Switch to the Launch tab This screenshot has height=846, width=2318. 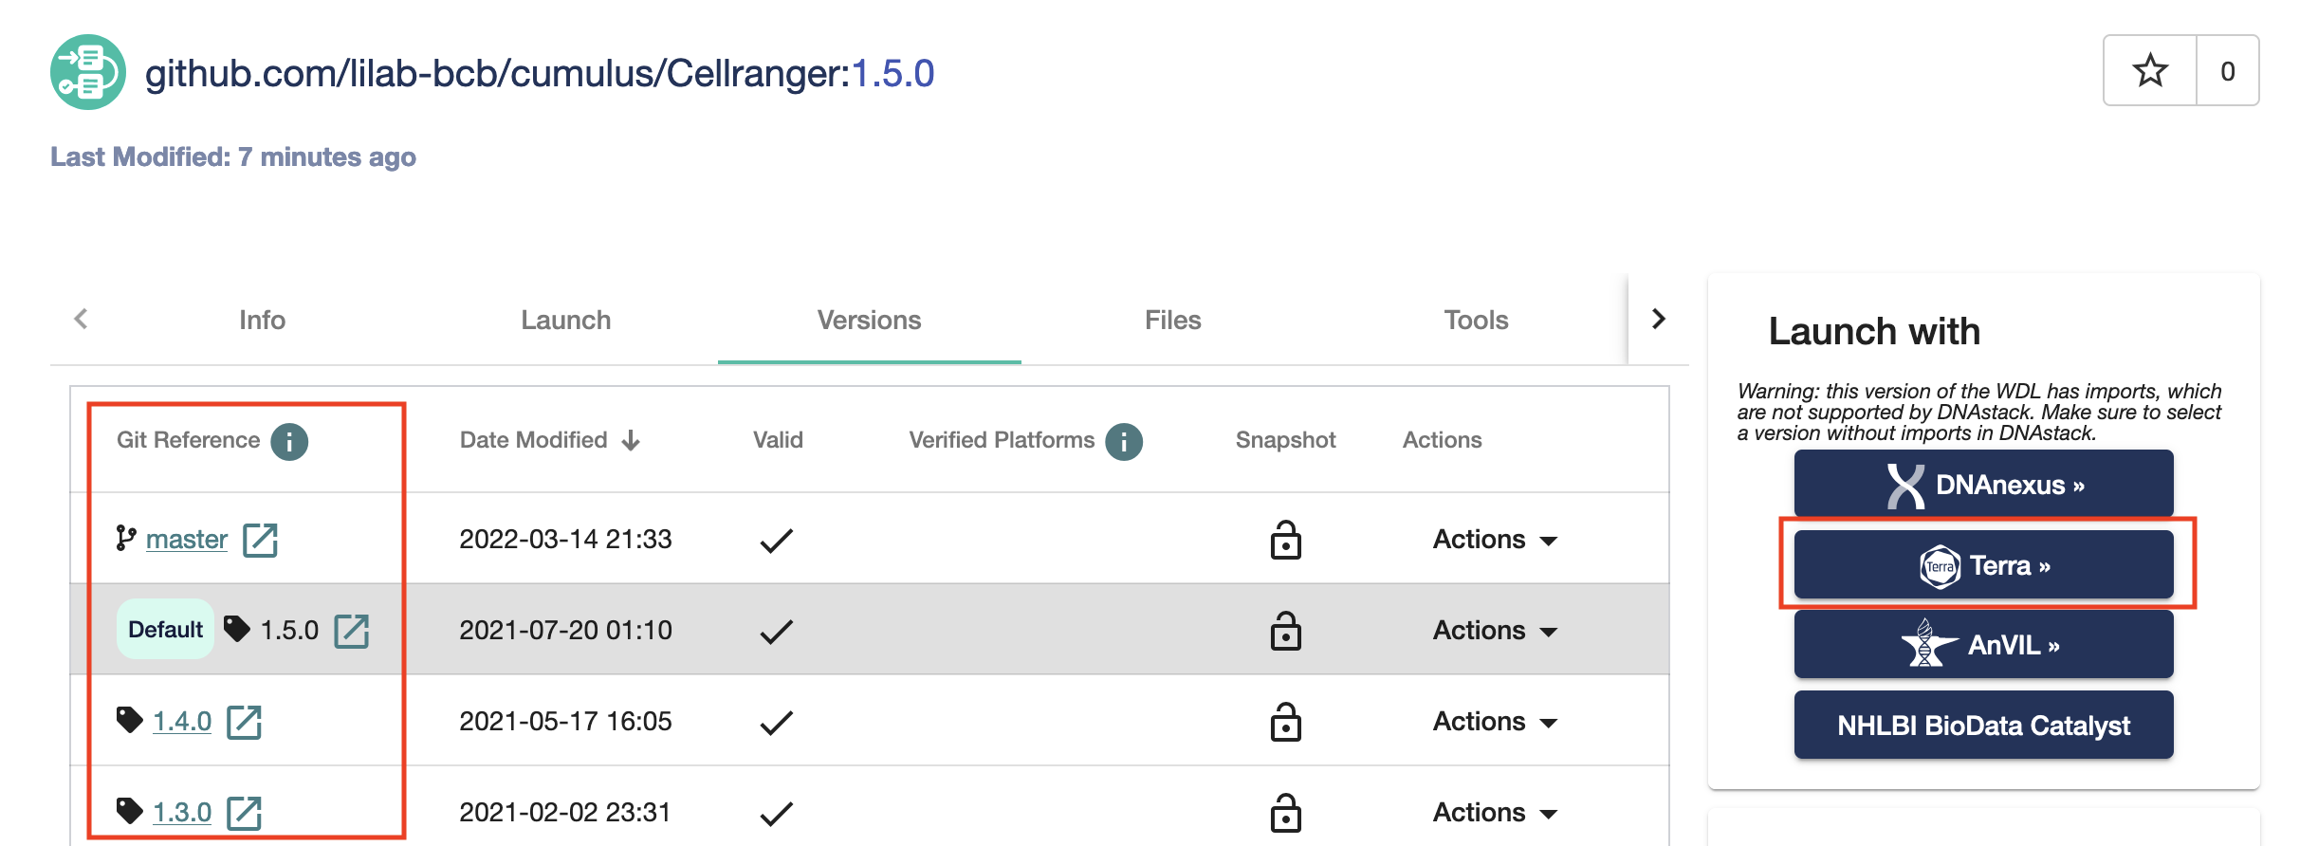point(566,320)
